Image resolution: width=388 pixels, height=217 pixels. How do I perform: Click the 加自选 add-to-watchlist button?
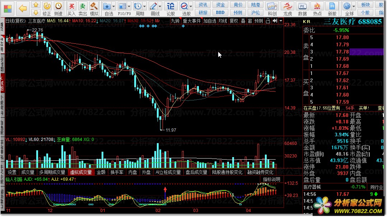210,21
